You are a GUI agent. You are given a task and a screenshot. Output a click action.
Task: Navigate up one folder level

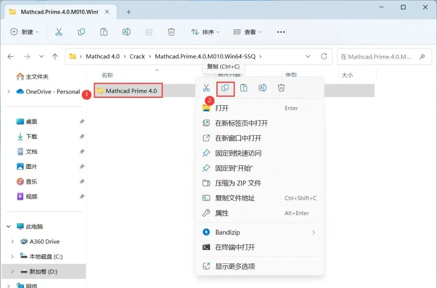(55, 57)
